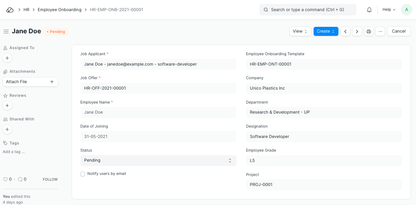Open the notifications bell
Image resolution: width=416 pixels, height=205 pixels.
369,10
